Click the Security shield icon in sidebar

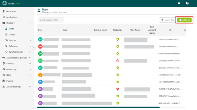4,63
